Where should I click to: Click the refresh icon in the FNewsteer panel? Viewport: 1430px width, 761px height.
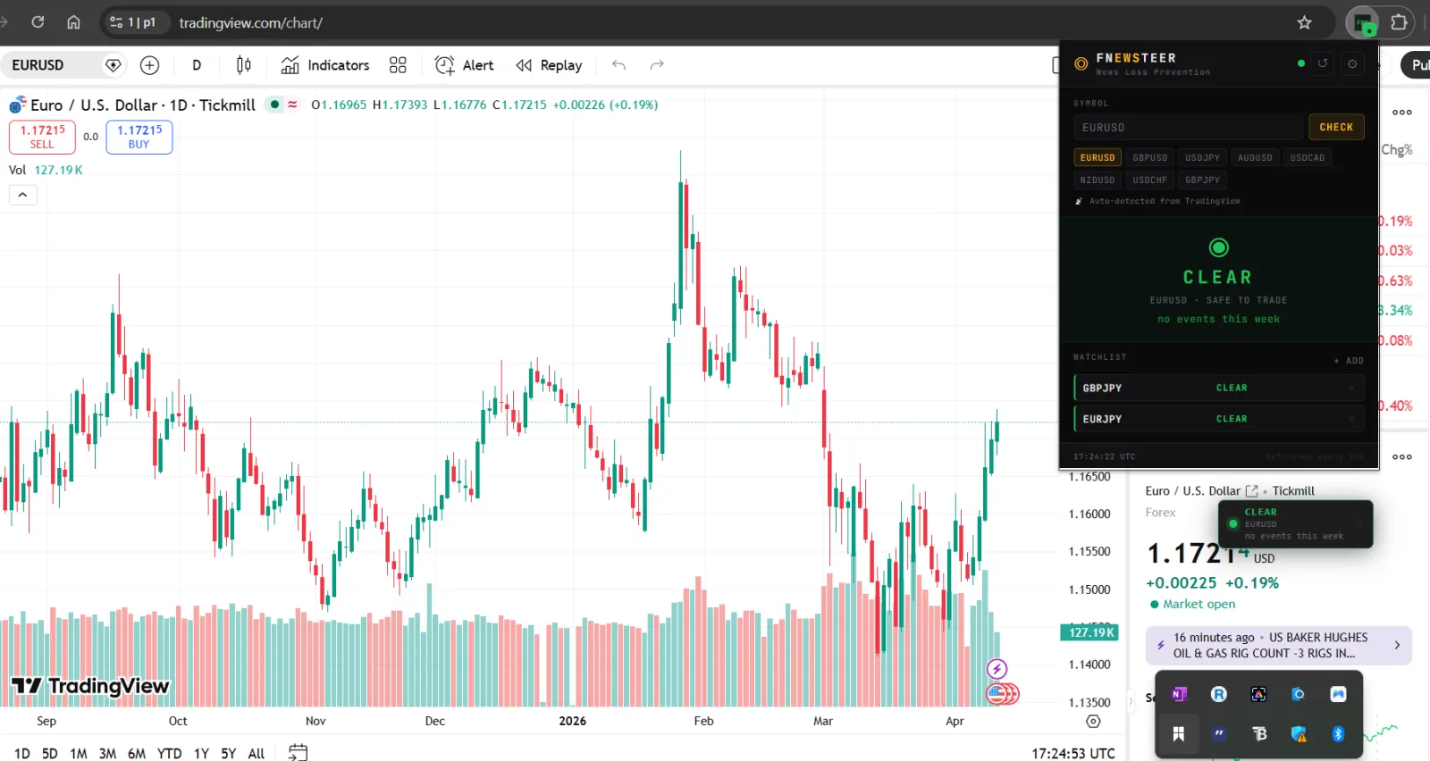(1323, 63)
